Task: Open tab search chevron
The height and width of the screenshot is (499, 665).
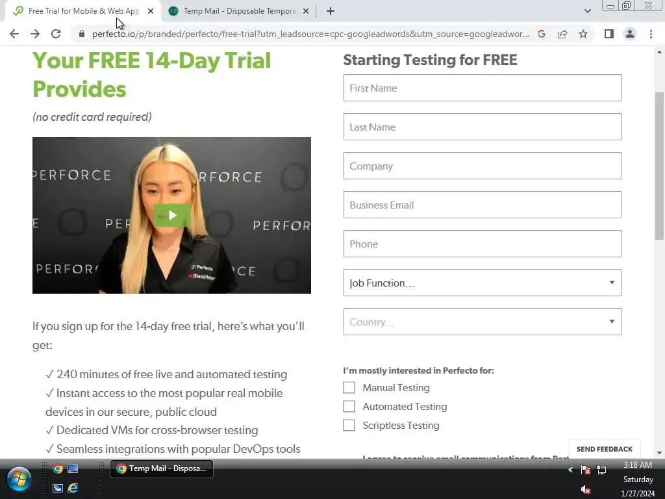Action: (x=587, y=11)
